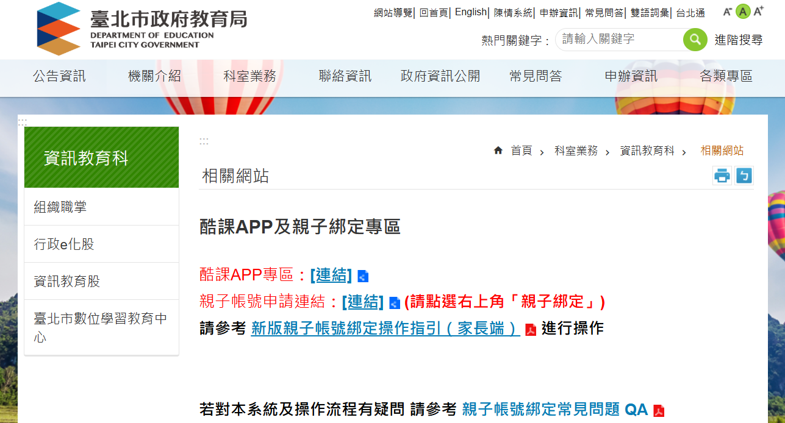Open 進階搜尋 advanced search
Image resolution: width=785 pixels, height=423 pixels.
point(739,40)
